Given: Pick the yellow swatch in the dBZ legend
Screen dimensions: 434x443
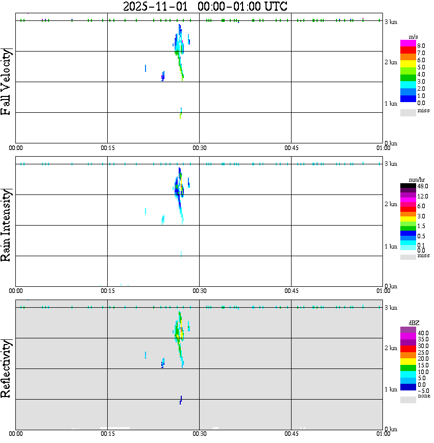Looking at the screenshot, I should pyautogui.click(x=408, y=362).
